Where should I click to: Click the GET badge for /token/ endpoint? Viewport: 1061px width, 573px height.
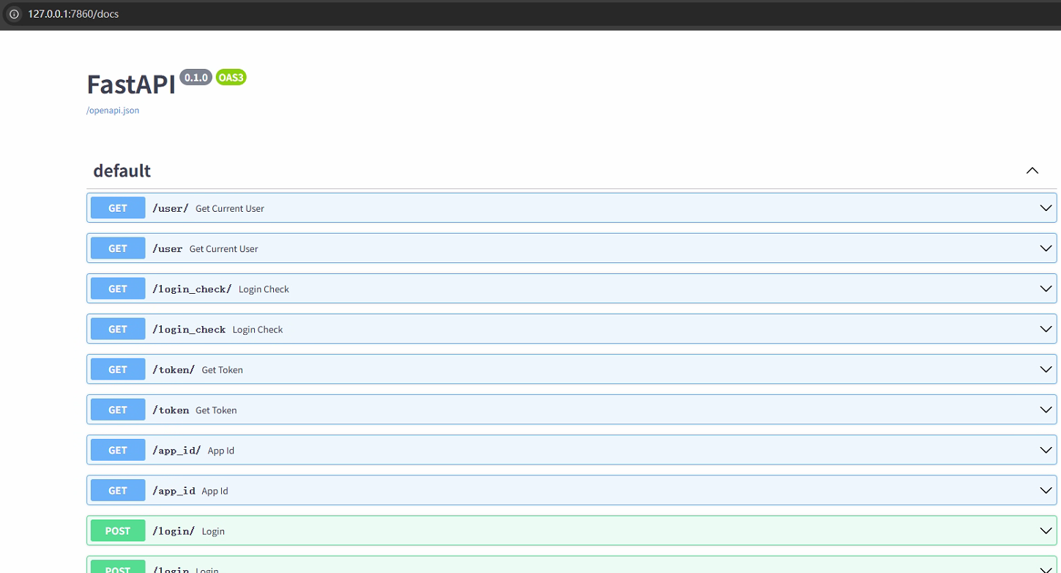pyautogui.click(x=118, y=369)
